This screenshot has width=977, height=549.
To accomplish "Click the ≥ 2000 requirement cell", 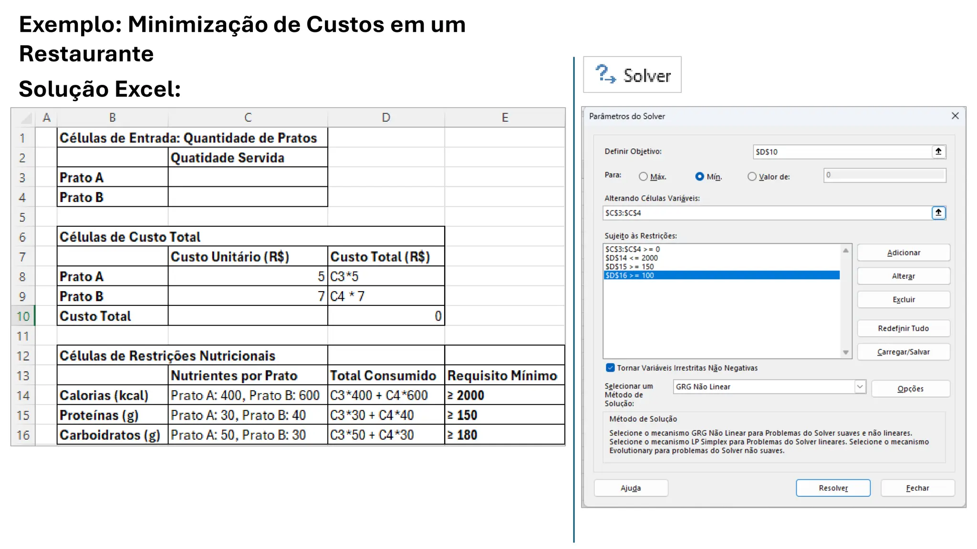I will click(x=505, y=396).
